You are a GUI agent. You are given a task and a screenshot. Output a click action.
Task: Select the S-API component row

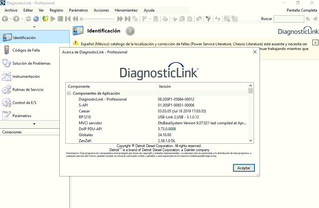click(x=157, y=105)
